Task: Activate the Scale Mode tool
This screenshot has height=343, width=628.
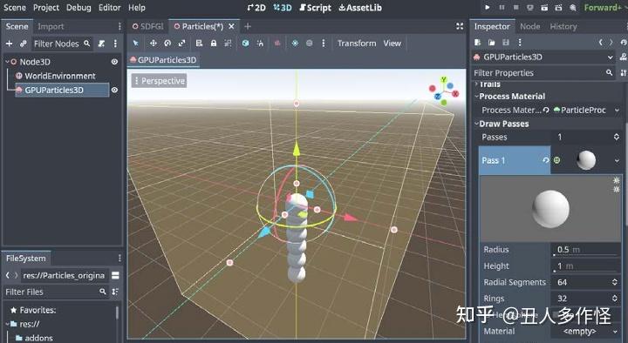Action: (x=181, y=44)
